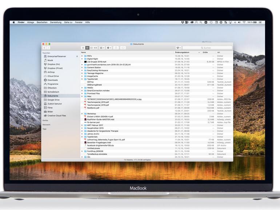Open the Apple menu
Viewport: 280px width, 210px height.
(14, 22)
